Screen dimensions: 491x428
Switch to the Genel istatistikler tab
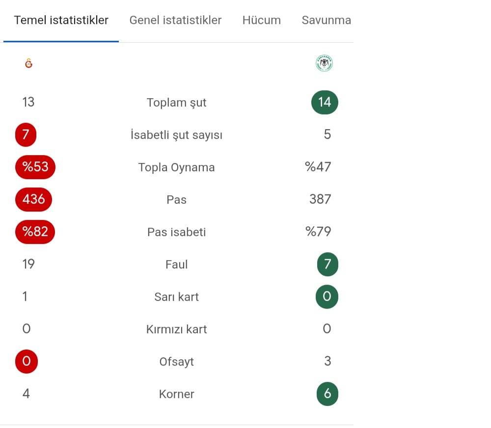pyautogui.click(x=175, y=20)
